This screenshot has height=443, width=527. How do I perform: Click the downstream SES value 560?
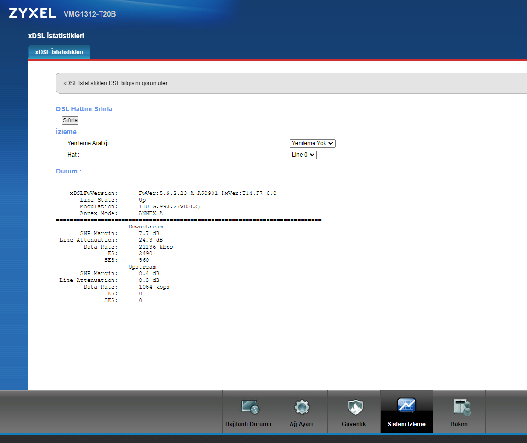click(x=144, y=260)
